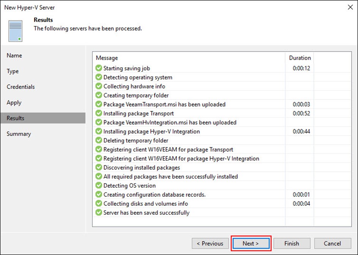Go to the Type wizard step

pyautogui.click(x=13, y=71)
